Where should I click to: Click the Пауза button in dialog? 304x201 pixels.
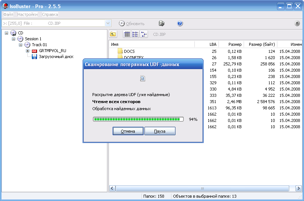160,131
